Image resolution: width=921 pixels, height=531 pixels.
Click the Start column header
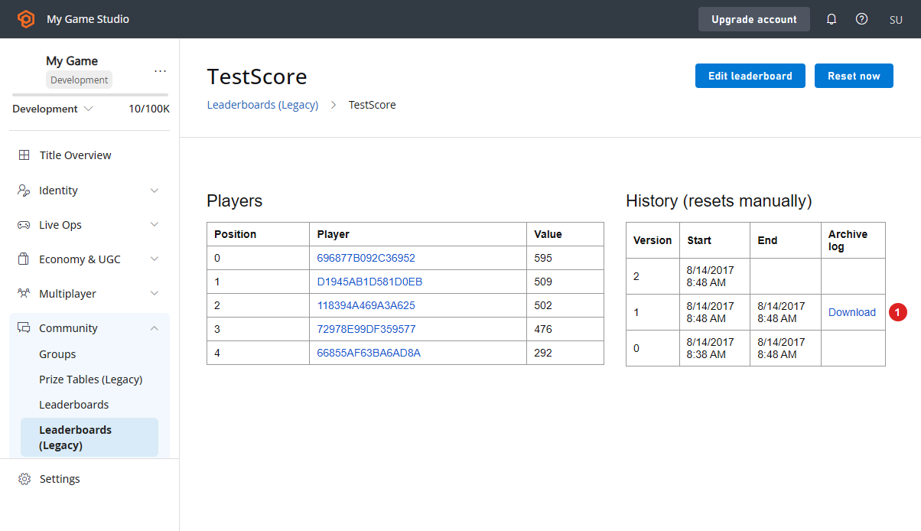714,240
